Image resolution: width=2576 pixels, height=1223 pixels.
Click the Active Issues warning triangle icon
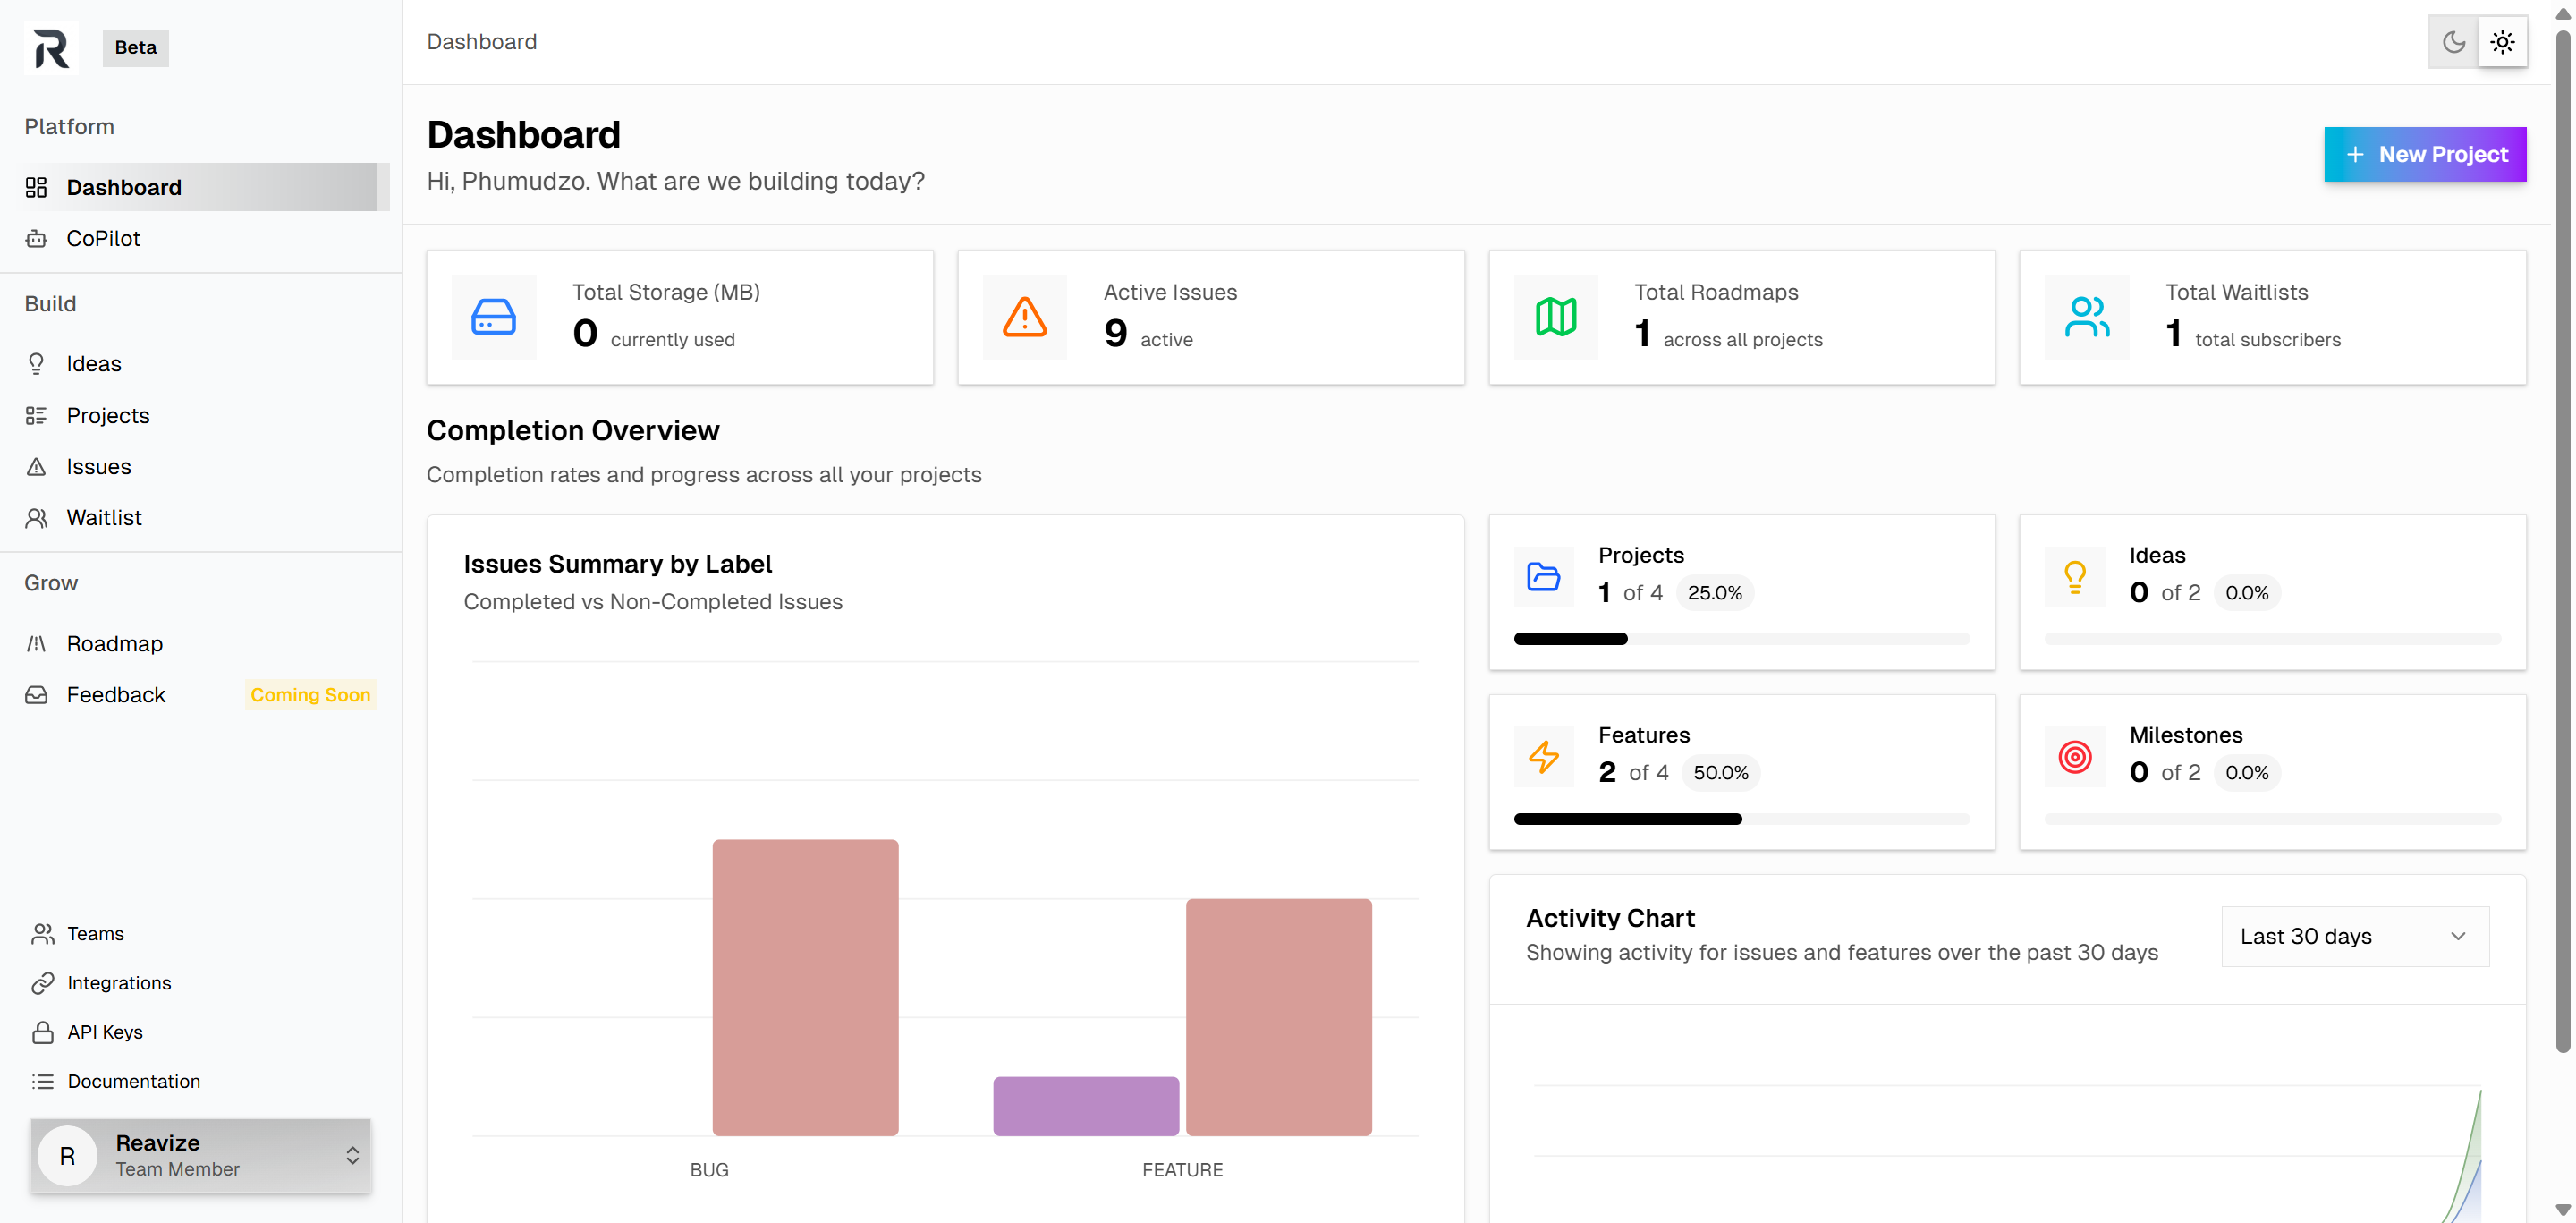click(x=1024, y=317)
